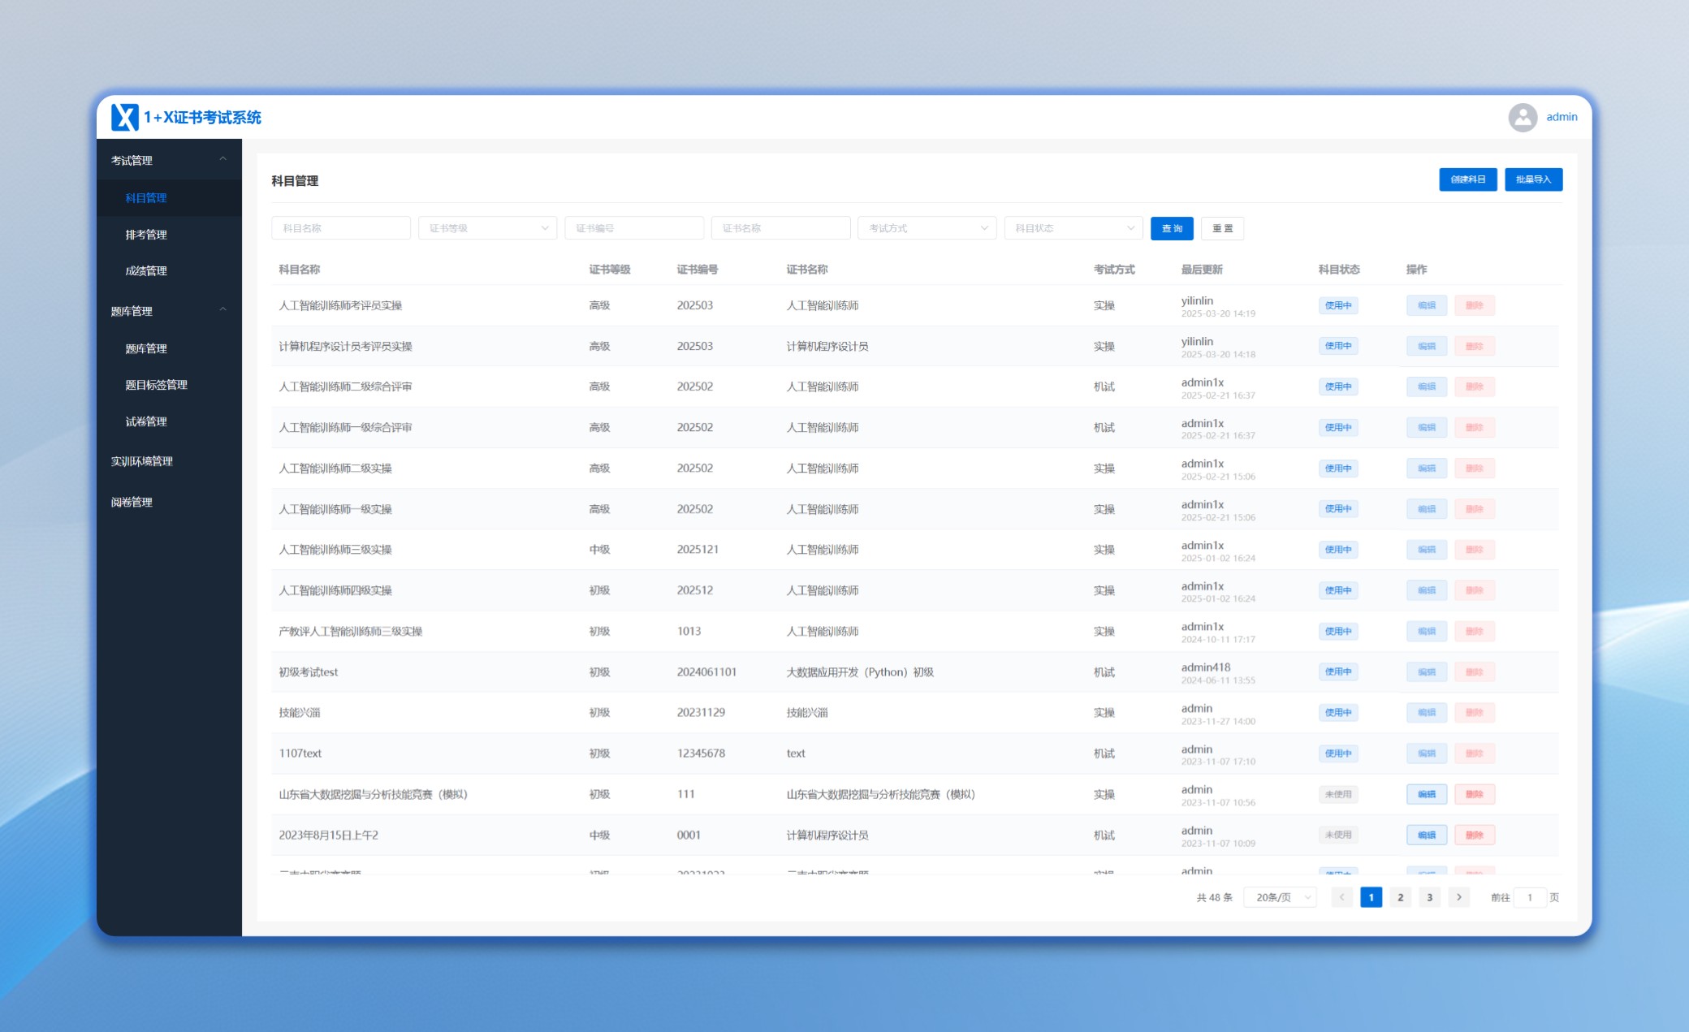Go to next page arrow in pagination
Image resolution: width=1689 pixels, height=1032 pixels.
pos(1459,897)
